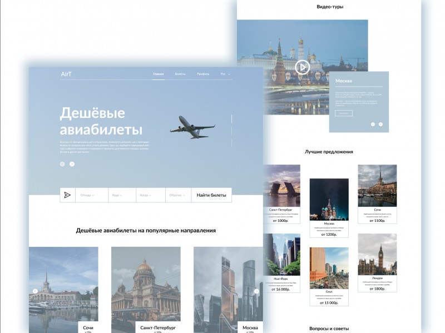The height and width of the screenshot is (333, 445).
Task: Open Сеул offer from 15 000р.
Action: tap(329, 276)
